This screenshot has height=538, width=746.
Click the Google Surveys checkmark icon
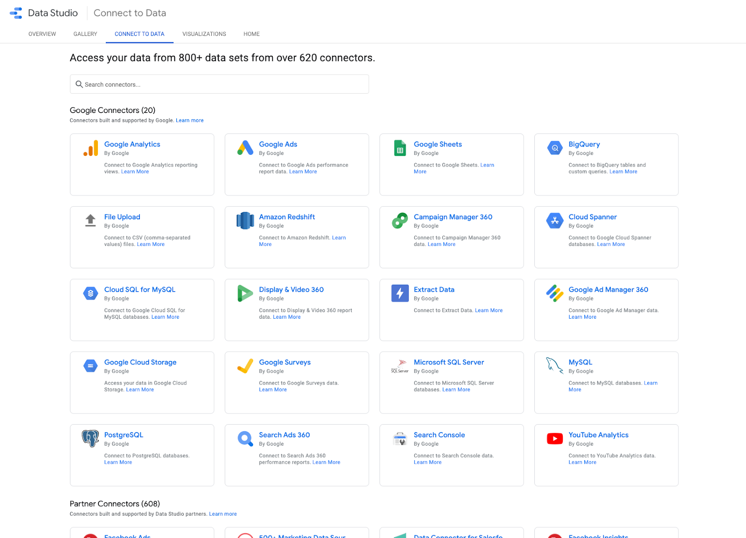[x=245, y=366]
